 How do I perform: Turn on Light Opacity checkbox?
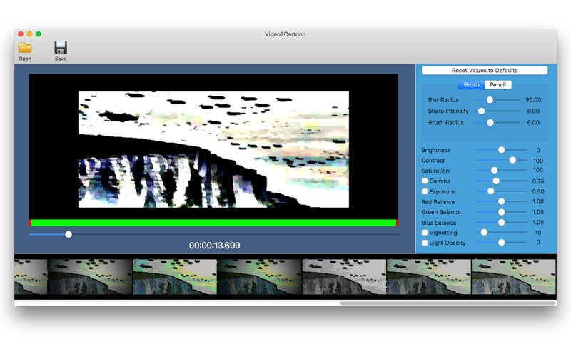pos(425,243)
